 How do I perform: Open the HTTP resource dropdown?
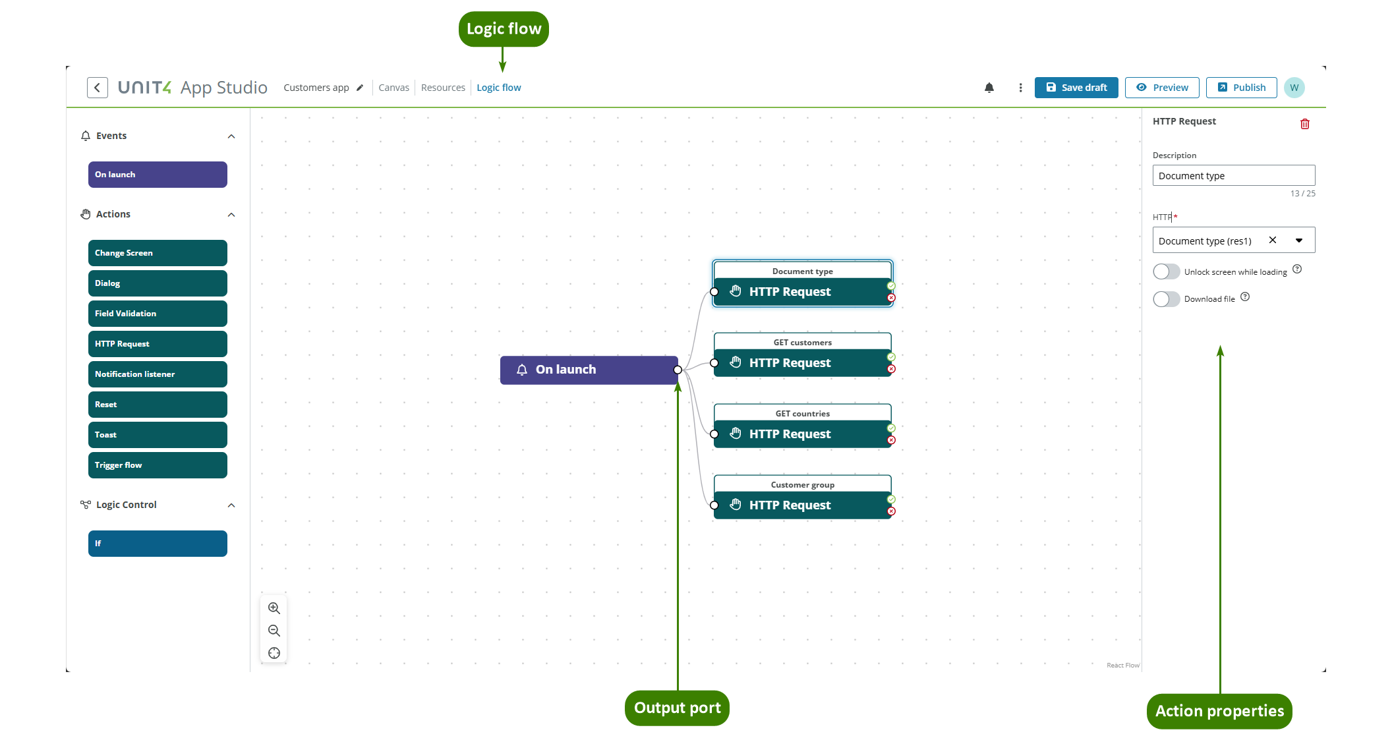[x=1300, y=241]
